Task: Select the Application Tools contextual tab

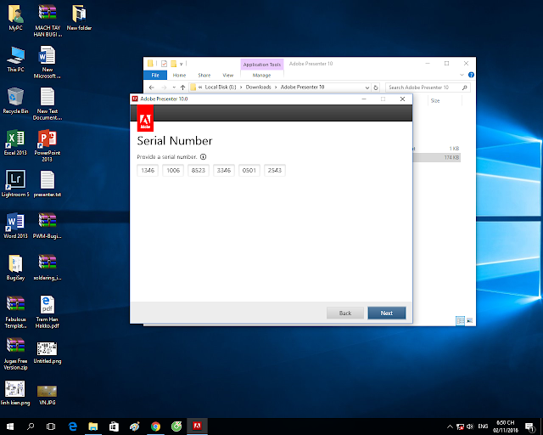Action: pos(262,65)
